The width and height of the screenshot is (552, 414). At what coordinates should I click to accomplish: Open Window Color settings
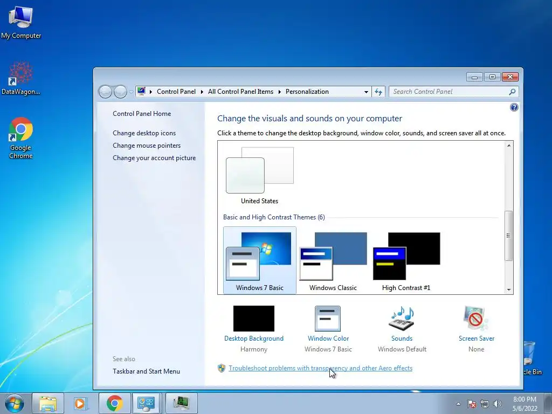(x=328, y=329)
